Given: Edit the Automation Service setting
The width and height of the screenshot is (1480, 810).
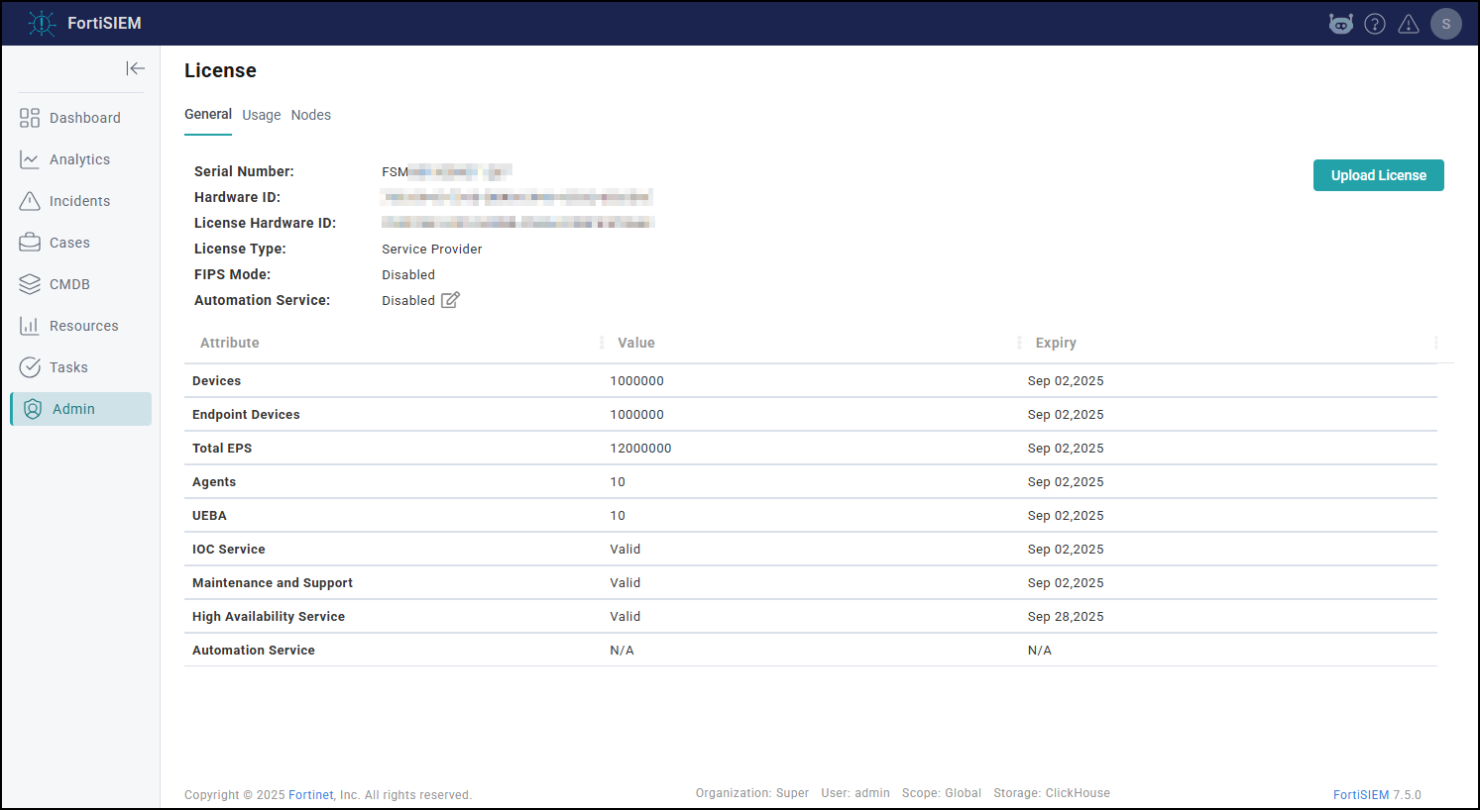Looking at the screenshot, I should pos(450,300).
